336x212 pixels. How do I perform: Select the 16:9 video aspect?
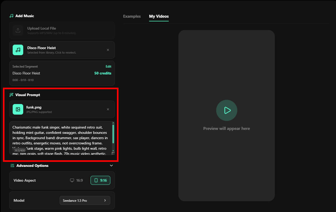76,180
